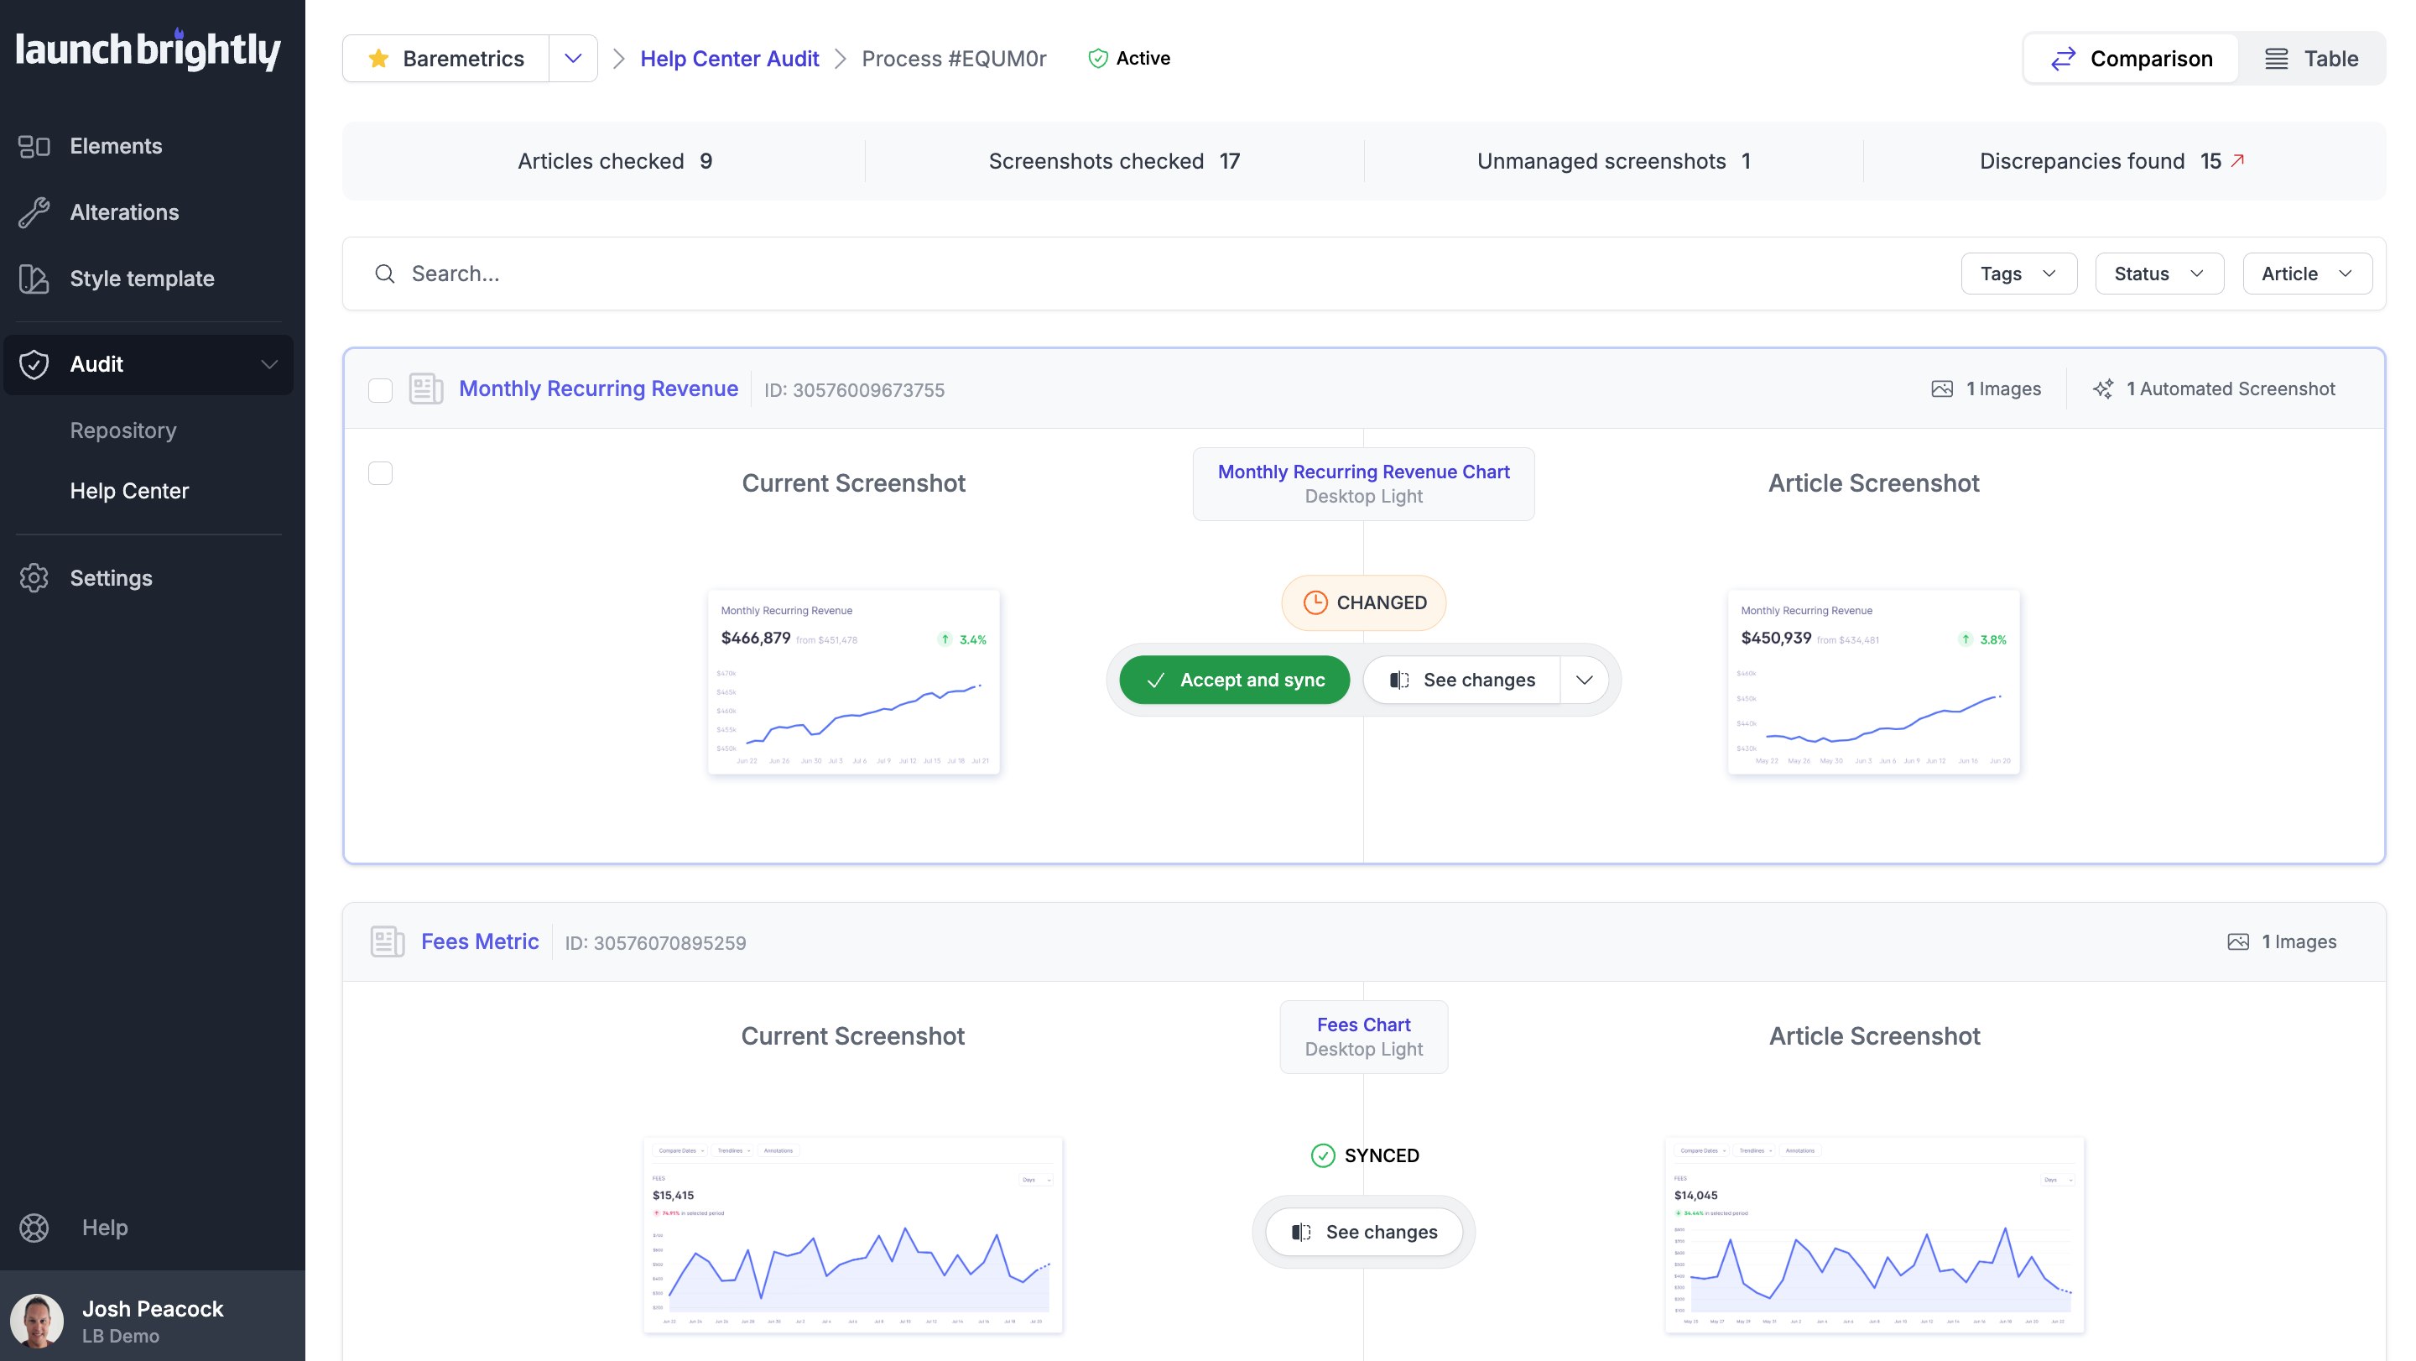Click the Settings gear icon
Viewport: 2416px width, 1361px height.
tap(34, 578)
